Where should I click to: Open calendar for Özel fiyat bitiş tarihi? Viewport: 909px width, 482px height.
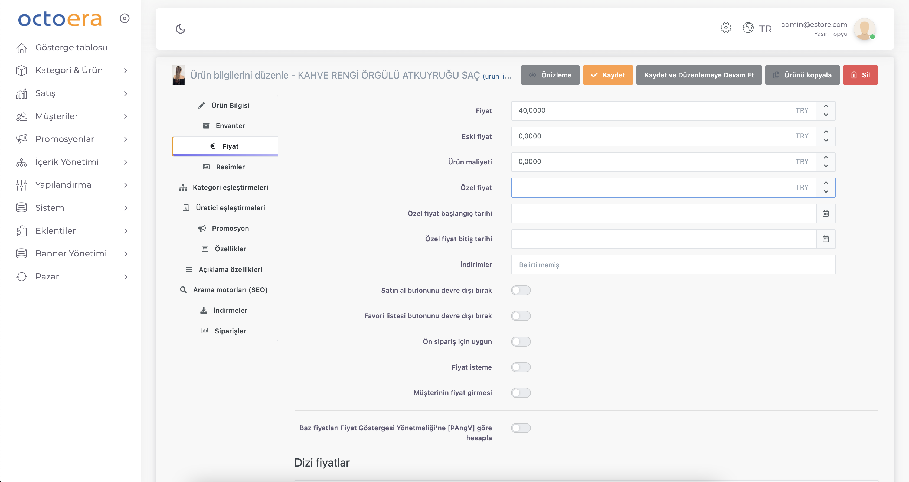click(x=825, y=239)
